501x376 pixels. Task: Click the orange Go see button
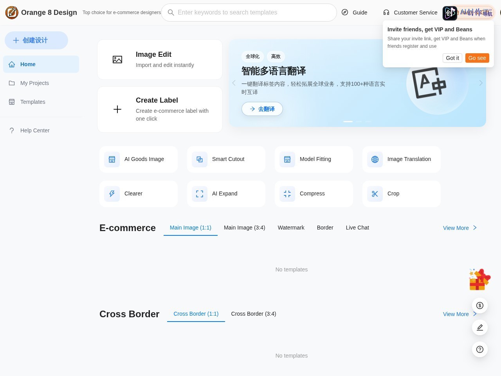[x=477, y=58]
